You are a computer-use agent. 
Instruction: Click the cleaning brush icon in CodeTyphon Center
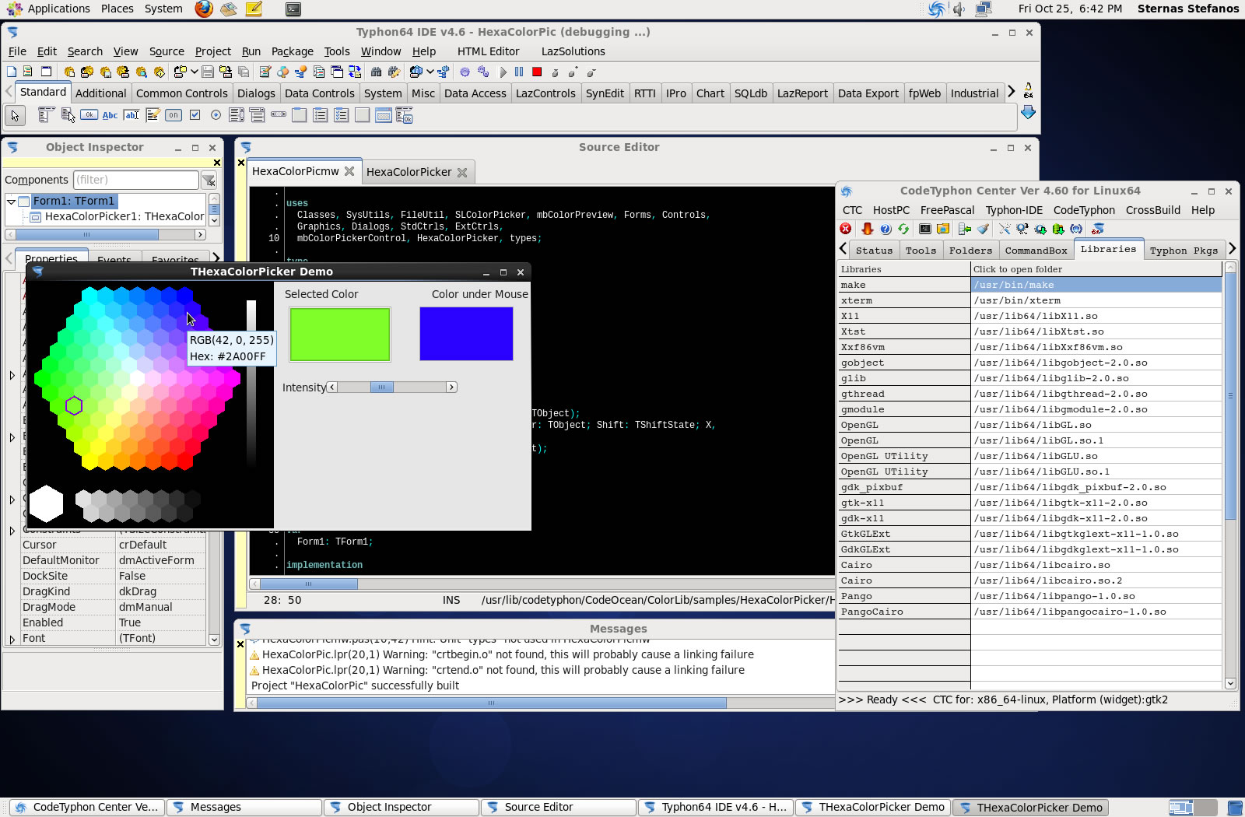(x=984, y=229)
